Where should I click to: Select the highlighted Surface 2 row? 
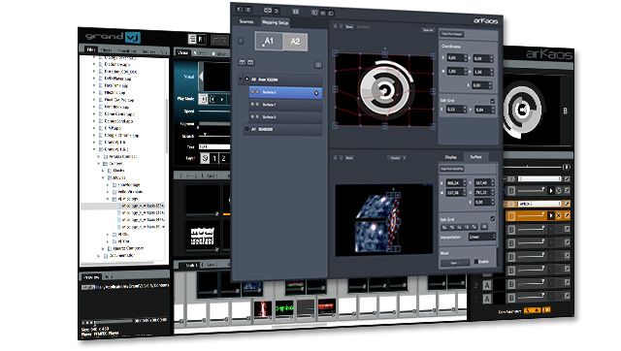285,92
